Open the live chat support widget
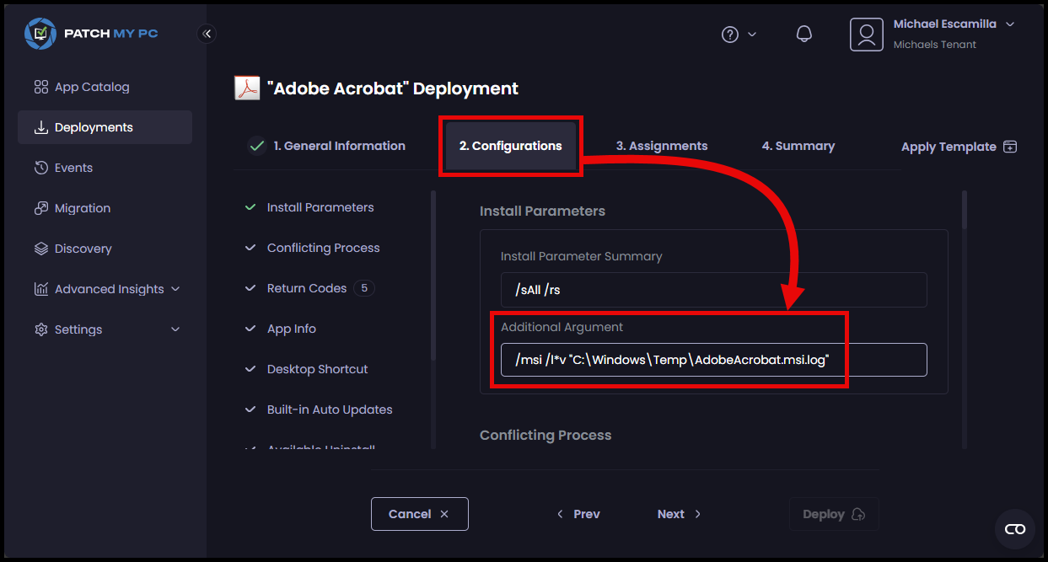 (x=1014, y=528)
